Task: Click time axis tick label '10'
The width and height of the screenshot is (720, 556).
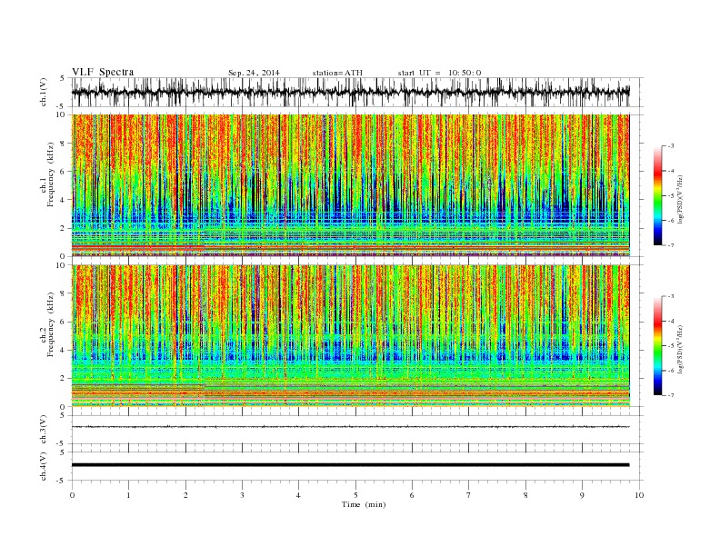Action: (639, 495)
